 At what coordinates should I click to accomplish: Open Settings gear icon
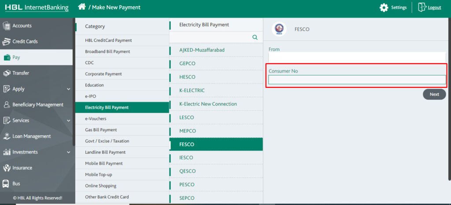pos(384,7)
